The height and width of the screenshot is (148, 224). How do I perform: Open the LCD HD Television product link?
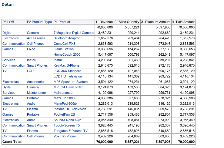(68, 76)
